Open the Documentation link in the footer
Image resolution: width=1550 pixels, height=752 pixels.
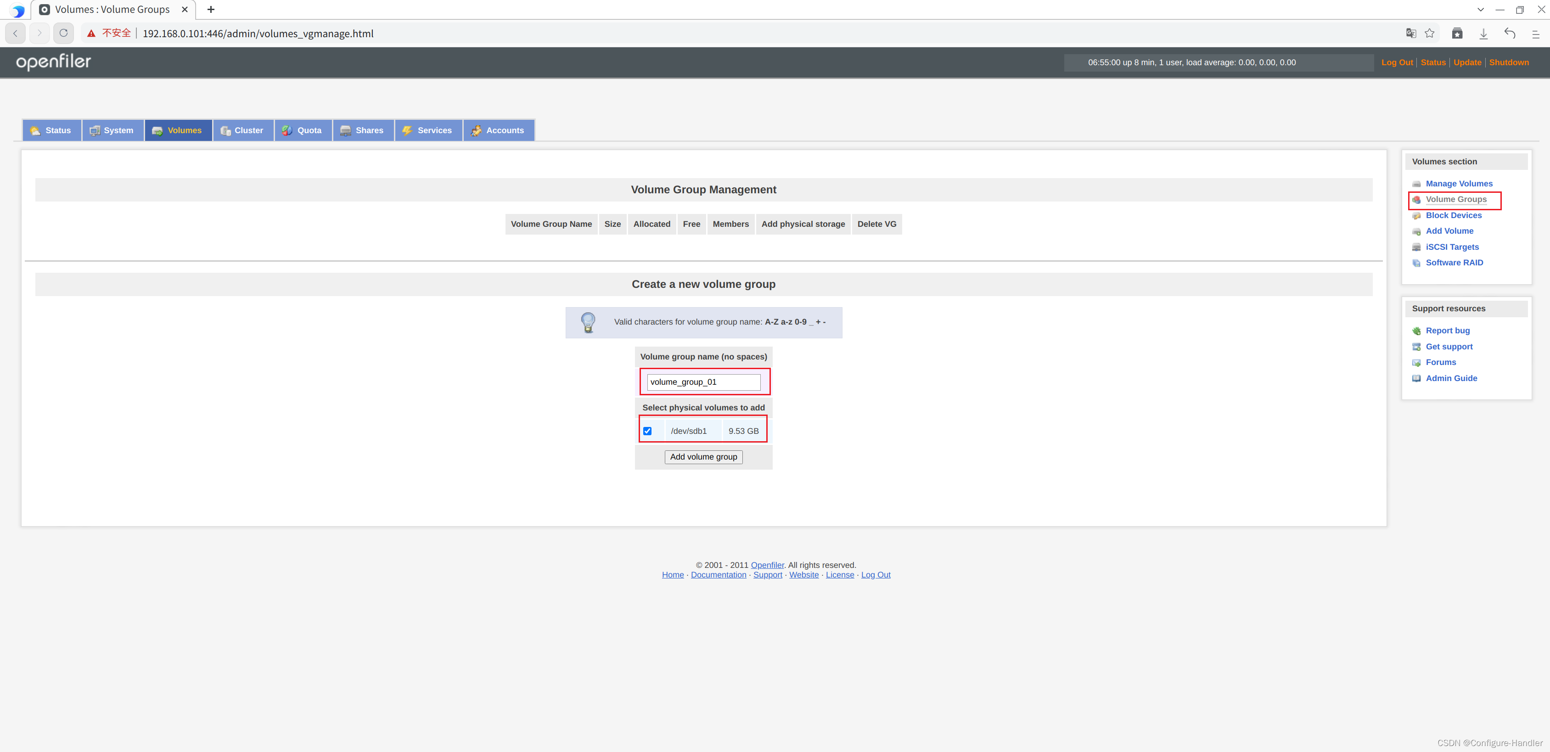[718, 574]
